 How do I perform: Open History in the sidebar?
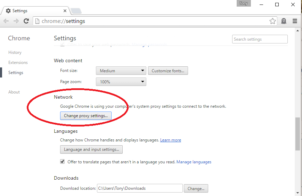15,52
